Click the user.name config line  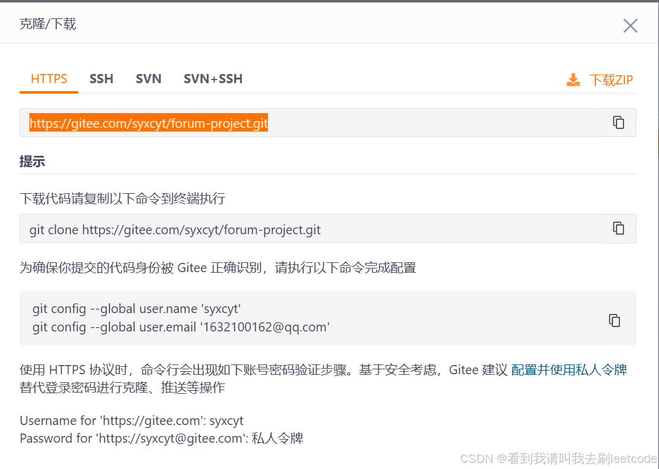(x=136, y=309)
